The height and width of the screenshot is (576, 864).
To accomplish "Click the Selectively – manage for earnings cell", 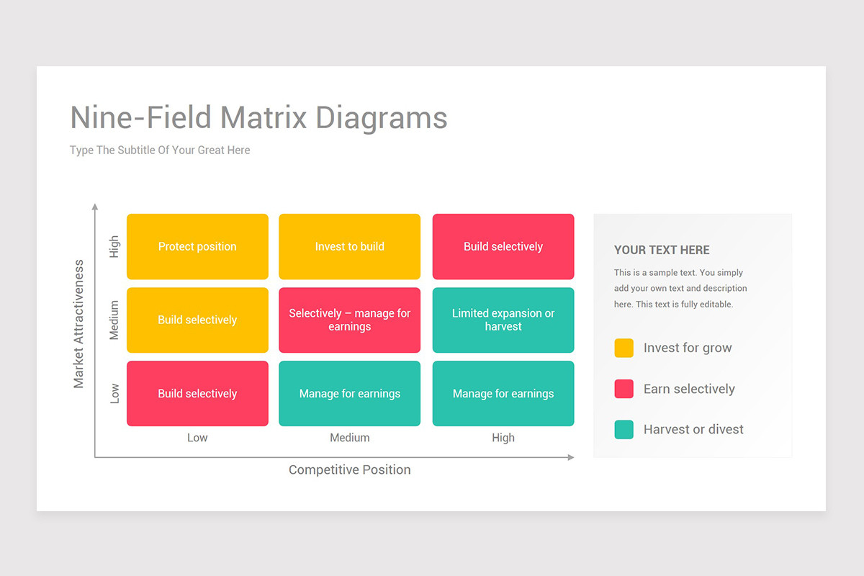I will [349, 320].
